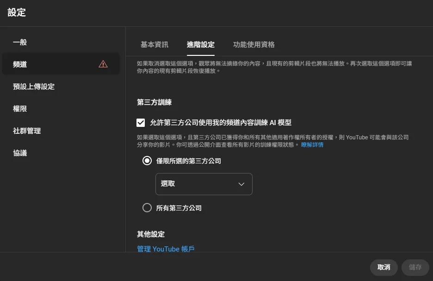This screenshot has width=433, height=281.
Task: Open the 管理 YouTube 帳戶 link
Action: click(166, 249)
